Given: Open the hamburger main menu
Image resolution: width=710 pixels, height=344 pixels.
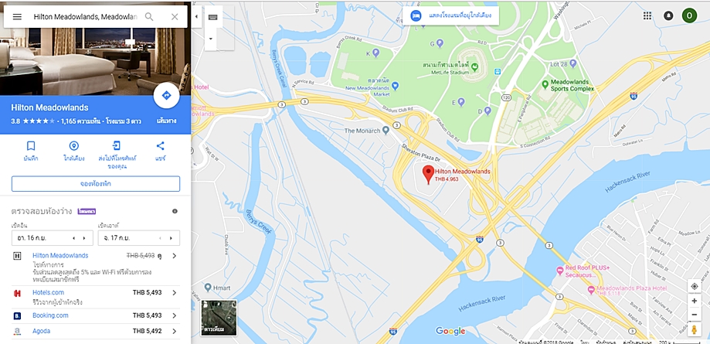Looking at the screenshot, I should point(17,17).
